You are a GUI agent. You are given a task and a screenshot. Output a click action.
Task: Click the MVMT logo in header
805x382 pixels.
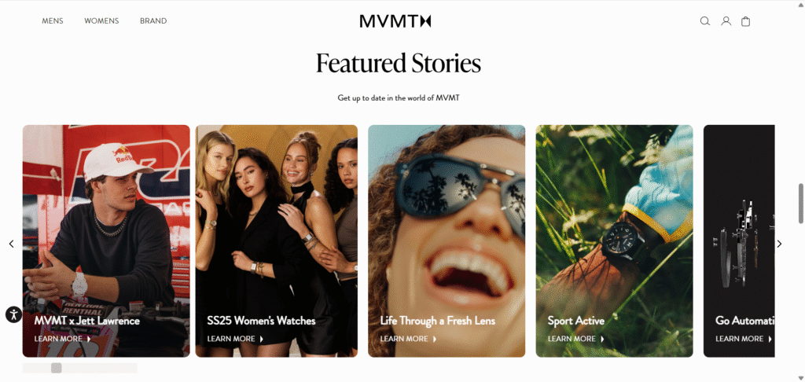[395, 21]
